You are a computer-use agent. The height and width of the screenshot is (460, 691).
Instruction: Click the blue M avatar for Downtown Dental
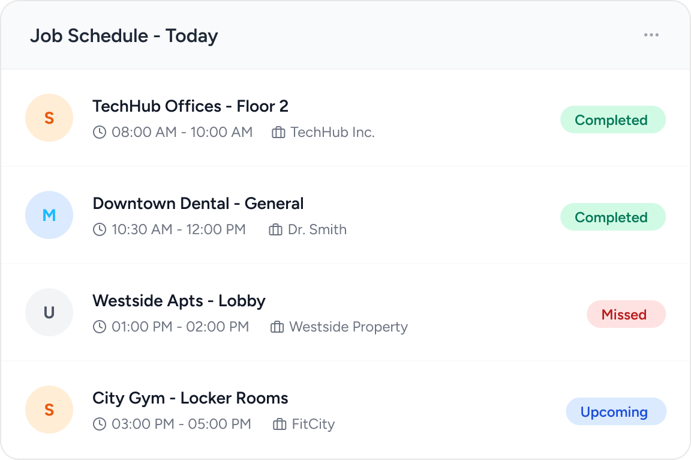(49, 215)
